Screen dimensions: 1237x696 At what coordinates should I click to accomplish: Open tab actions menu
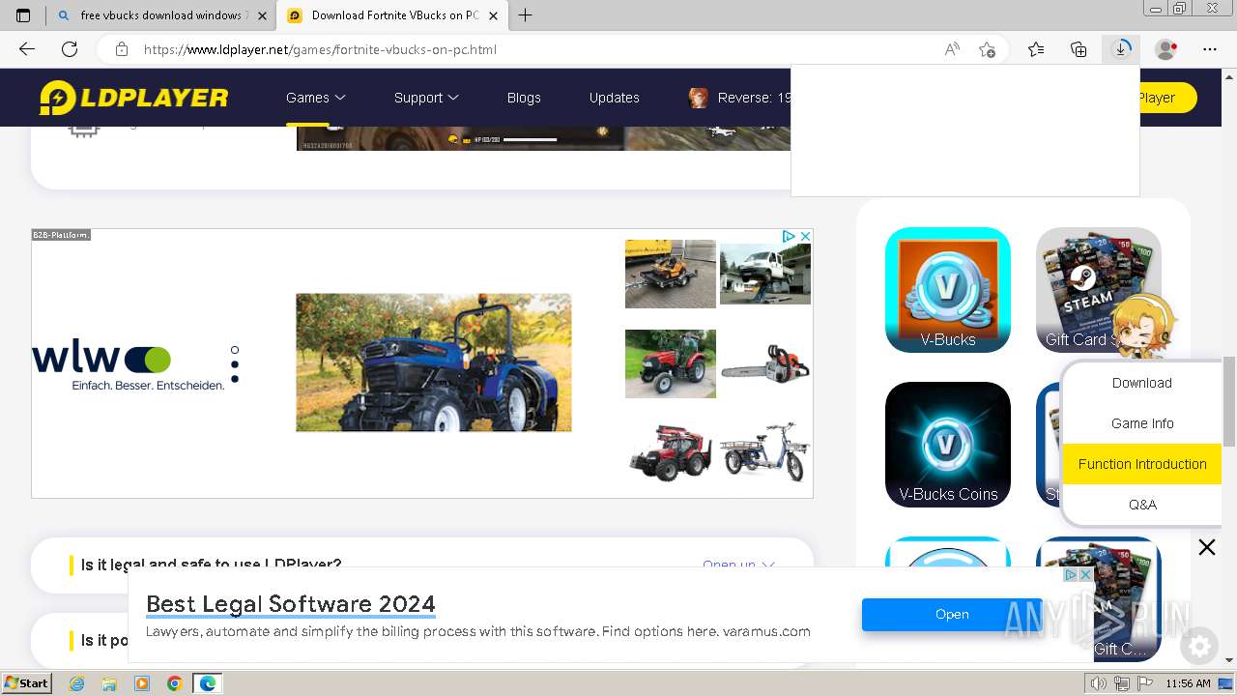pos(23,15)
